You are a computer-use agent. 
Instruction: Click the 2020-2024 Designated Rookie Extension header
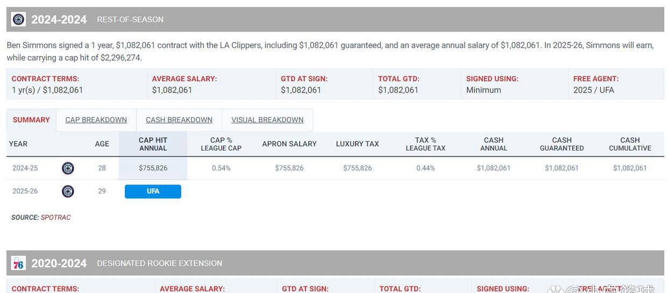click(159, 263)
